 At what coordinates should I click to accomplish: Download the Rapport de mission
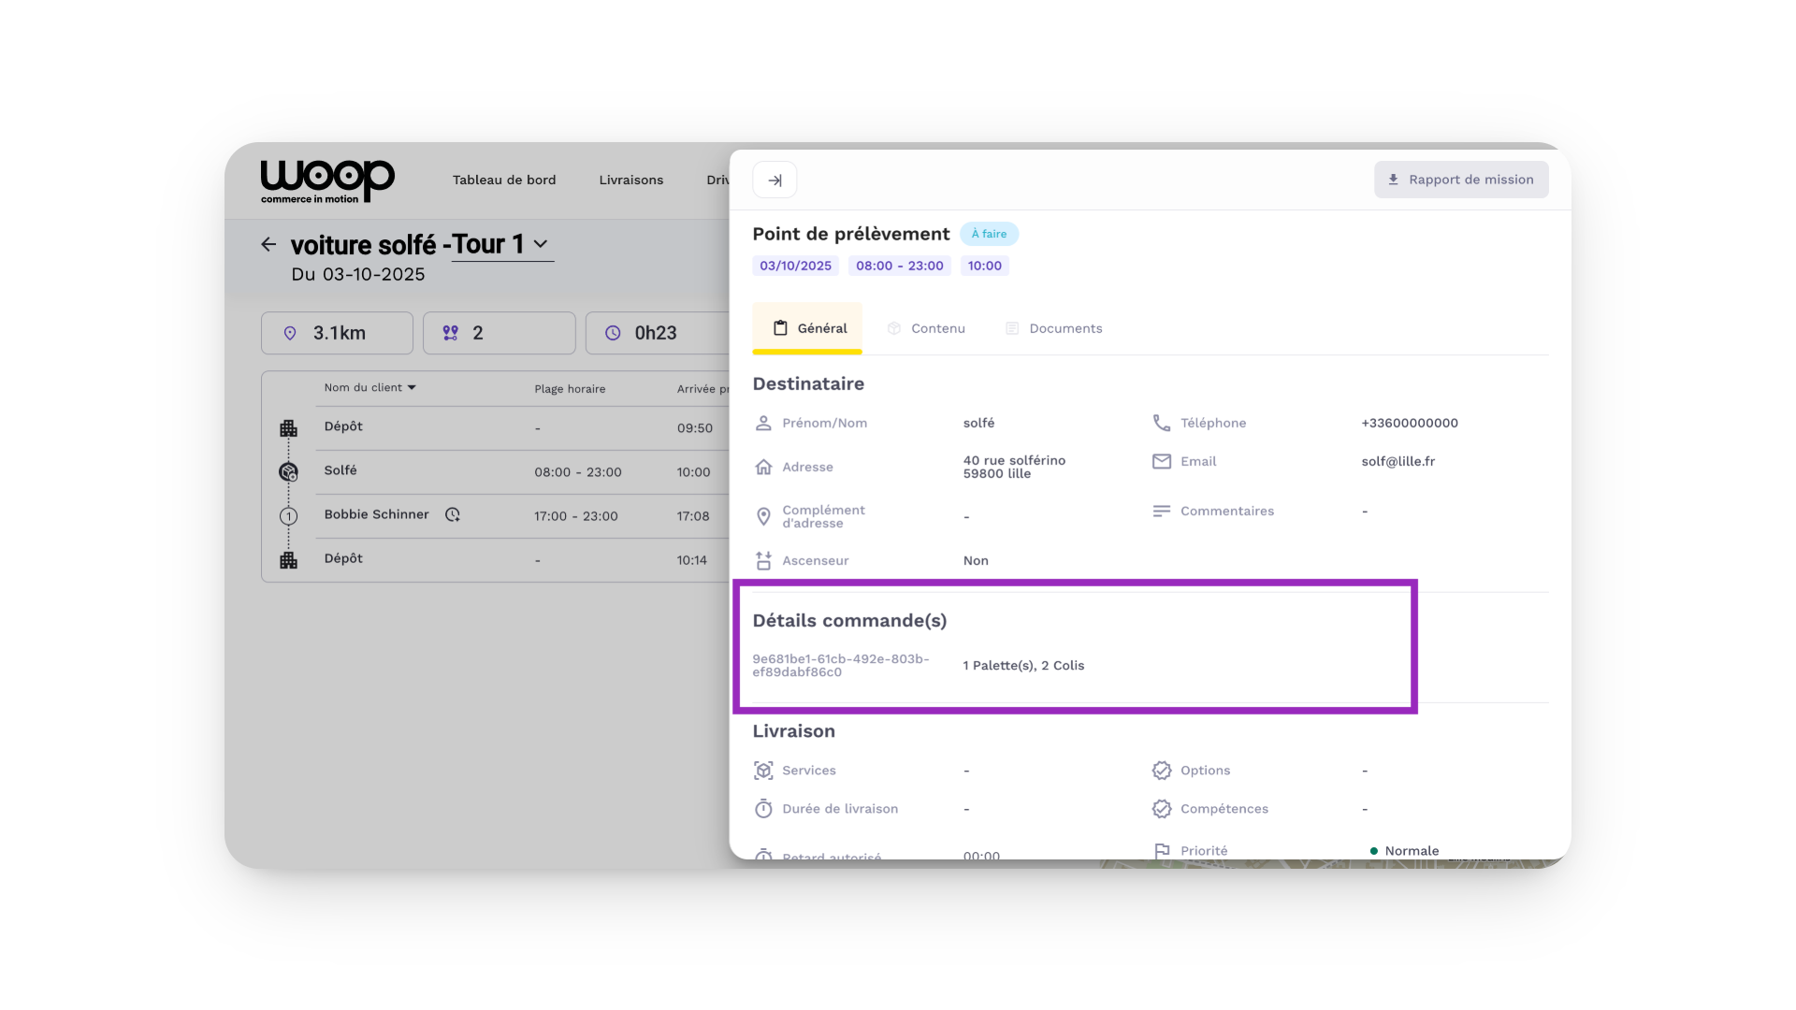tap(1460, 180)
